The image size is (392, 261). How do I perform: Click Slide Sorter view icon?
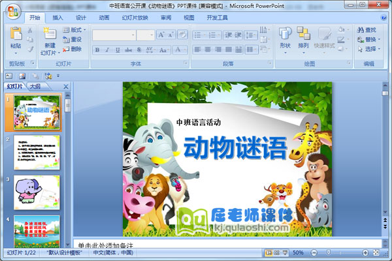[x=277, y=253]
